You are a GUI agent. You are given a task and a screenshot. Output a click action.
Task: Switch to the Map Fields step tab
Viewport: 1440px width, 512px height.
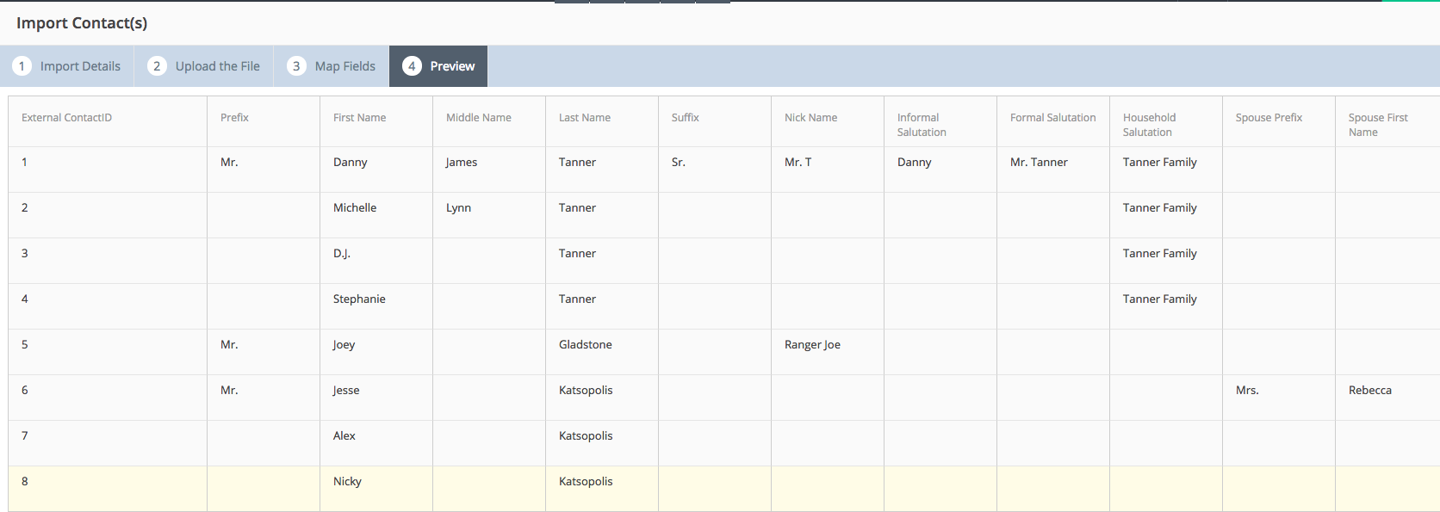332,66
